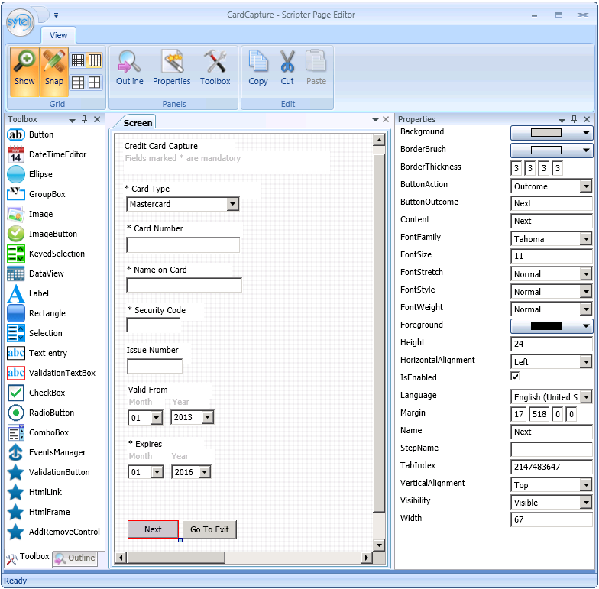Select the Ellipse tool
599x589 pixels.
tap(30, 174)
